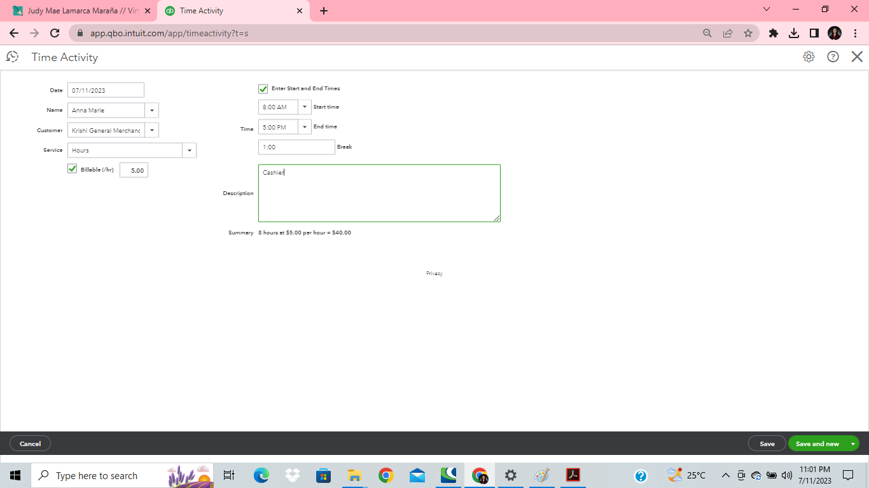
Task: Open Windows Settings from the taskbar
Action: [x=511, y=475]
